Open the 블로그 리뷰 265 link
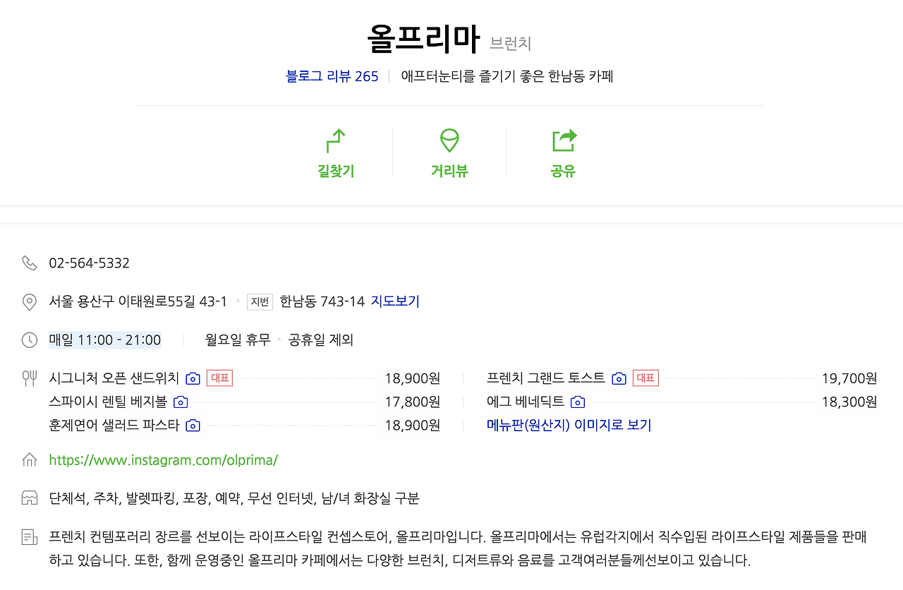Viewport: 903px width, 590px height. [x=332, y=76]
